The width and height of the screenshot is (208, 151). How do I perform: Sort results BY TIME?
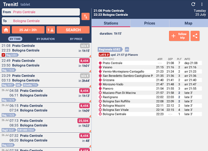tap(15, 39)
